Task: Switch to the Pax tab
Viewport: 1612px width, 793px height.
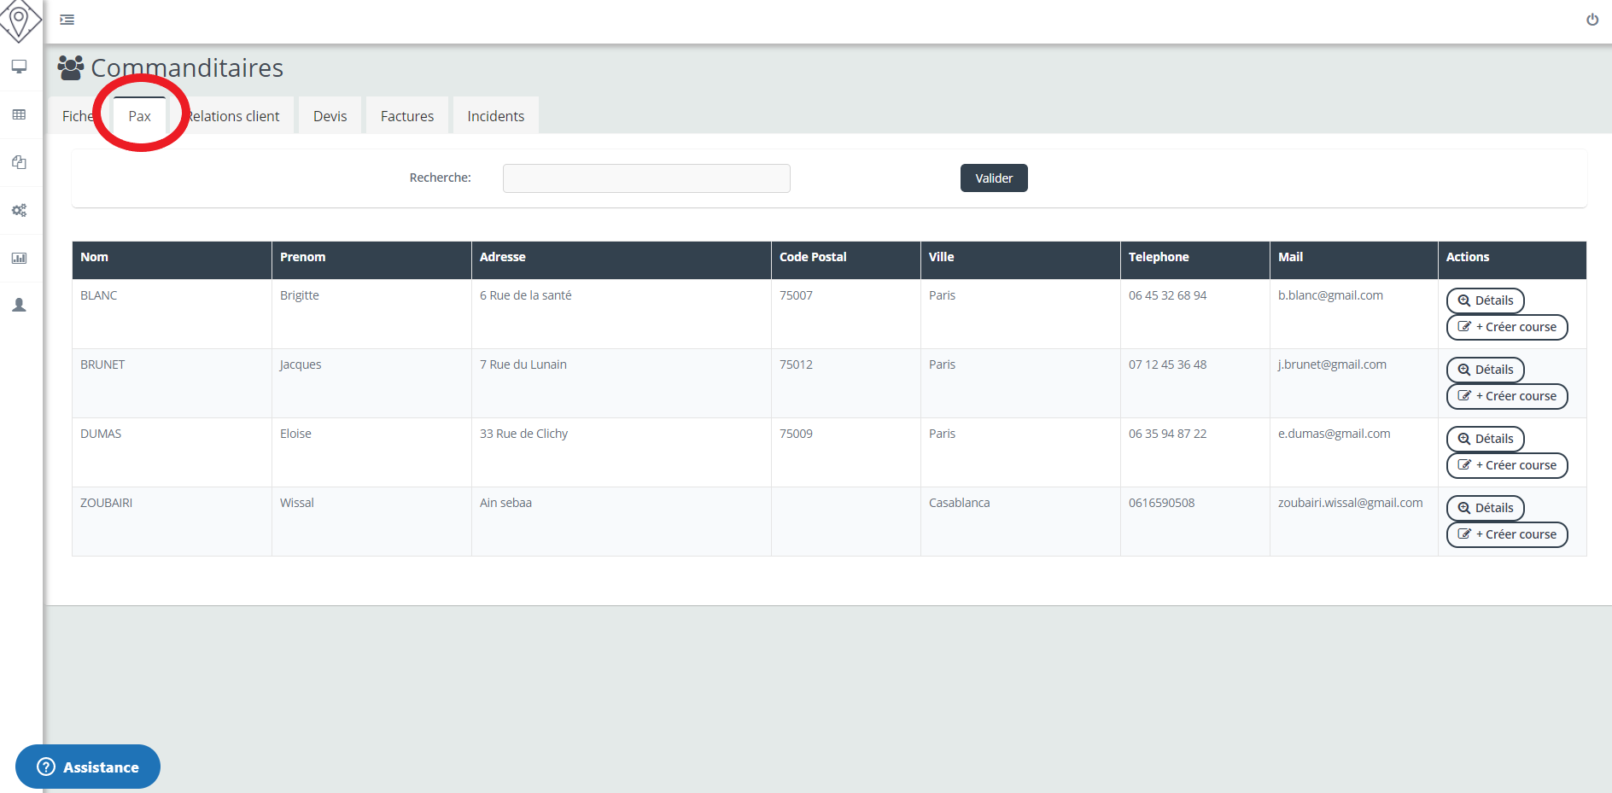Action: (x=139, y=116)
